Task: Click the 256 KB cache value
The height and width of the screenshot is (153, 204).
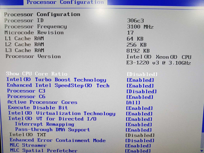Action: coord(137,45)
